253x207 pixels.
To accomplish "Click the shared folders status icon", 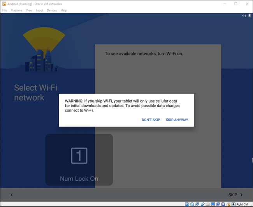I will (207, 204).
